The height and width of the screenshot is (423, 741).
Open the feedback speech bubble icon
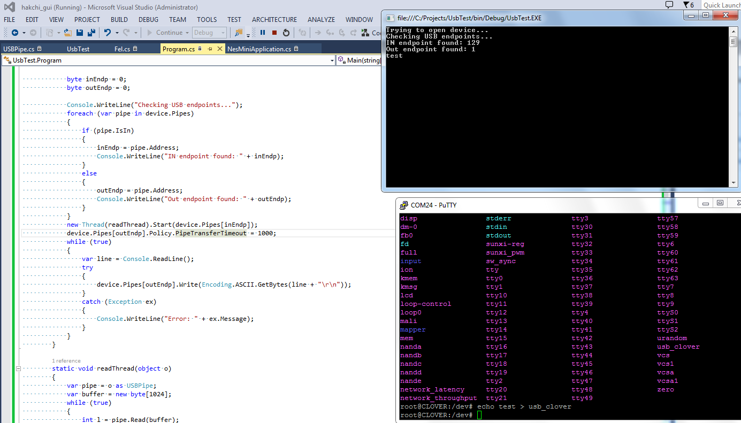pos(669,5)
